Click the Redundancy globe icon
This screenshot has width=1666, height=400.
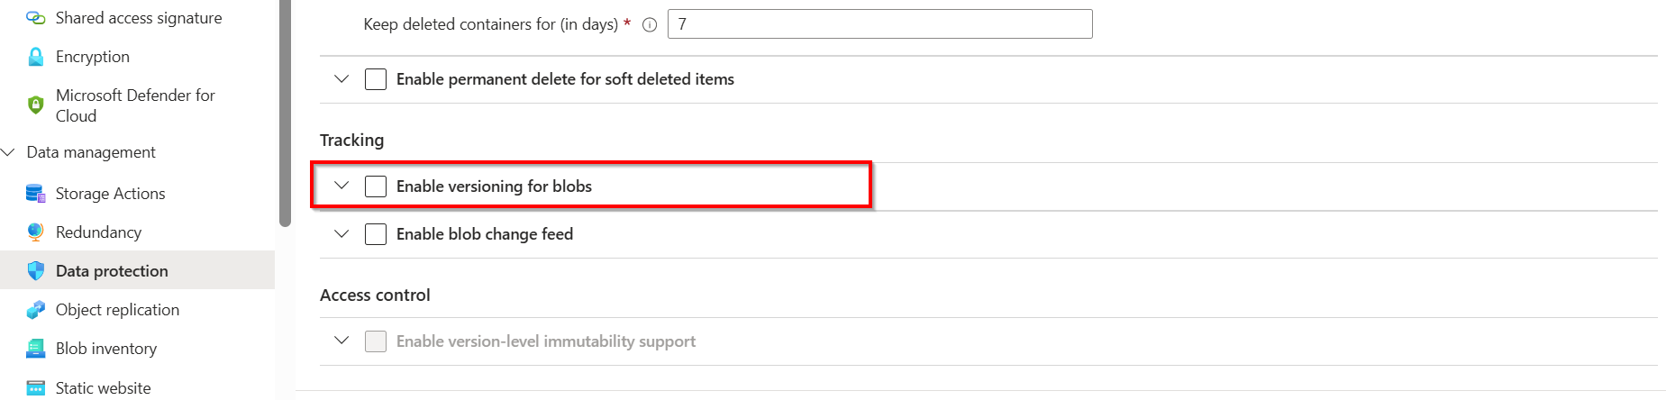coord(36,232)
